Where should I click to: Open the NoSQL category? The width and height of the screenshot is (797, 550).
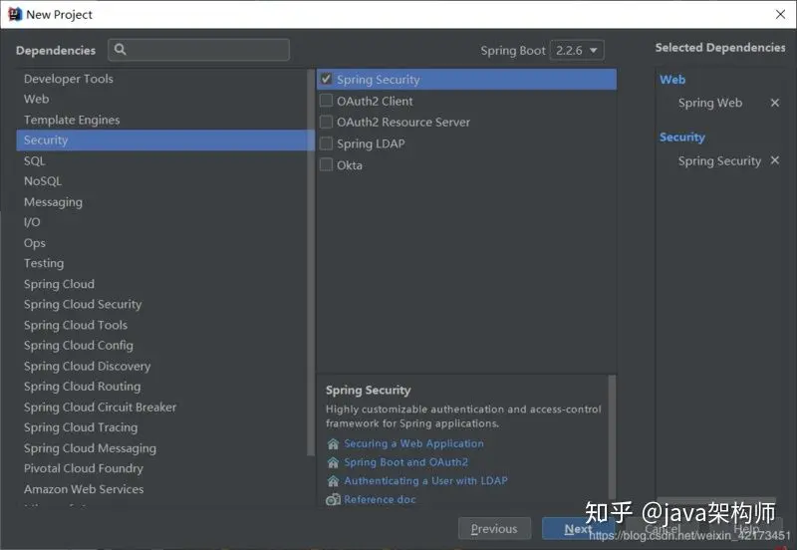161,181
